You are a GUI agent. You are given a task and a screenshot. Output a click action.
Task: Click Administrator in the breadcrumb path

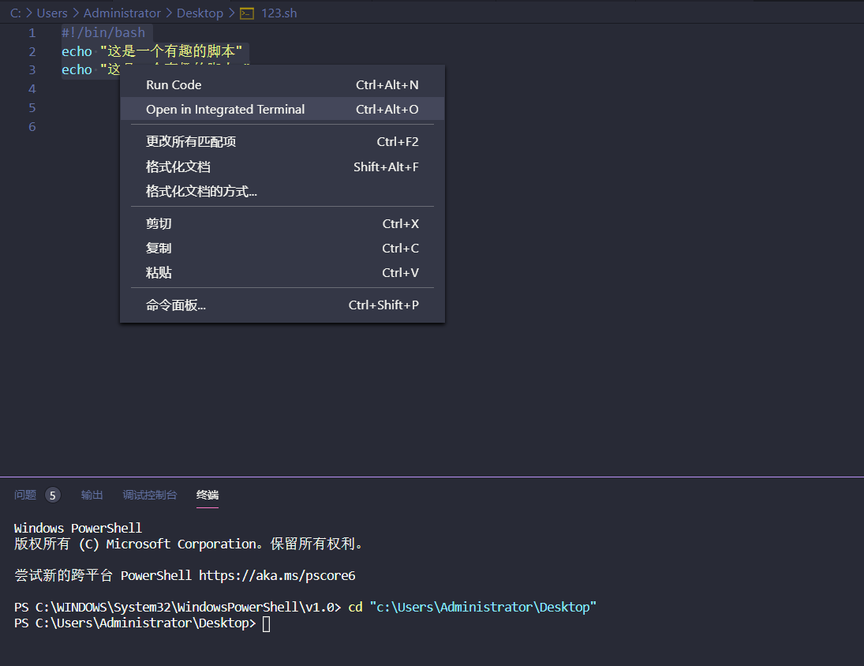(122, 13)
